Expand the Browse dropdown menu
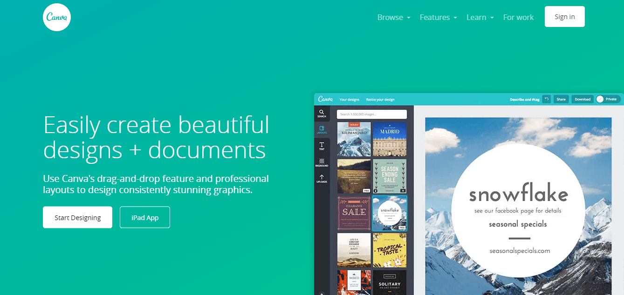The image size is (624, 295). tap(394, 17)
